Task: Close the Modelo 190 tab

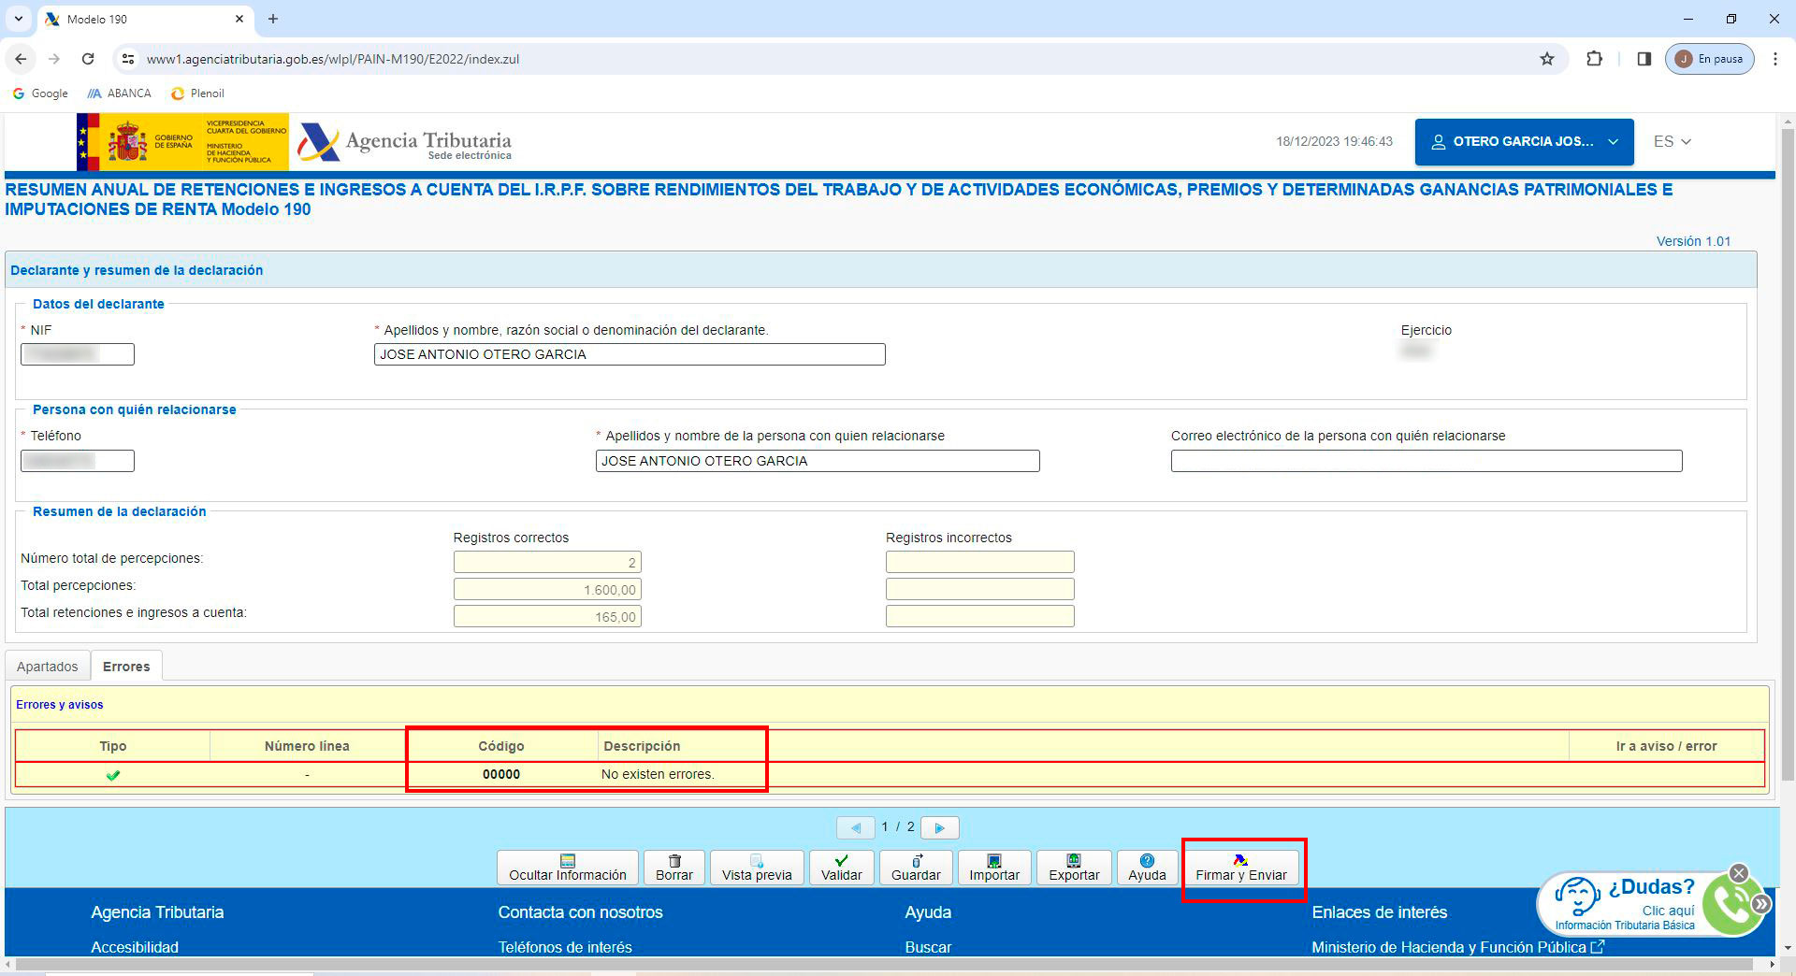Action: [x=239, y=19]
